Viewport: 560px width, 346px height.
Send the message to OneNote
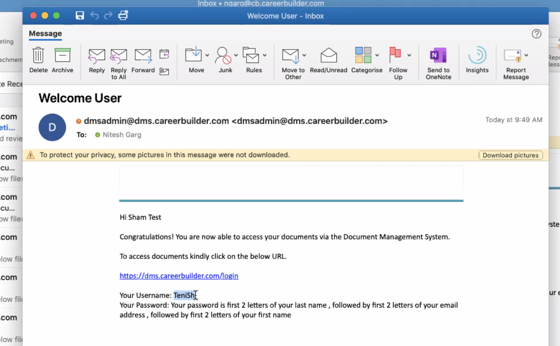[438, 56]
